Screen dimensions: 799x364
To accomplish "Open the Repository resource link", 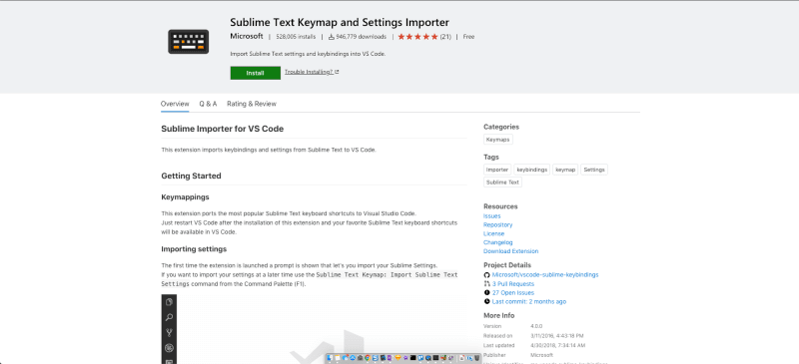I will (x=497, y=225).
